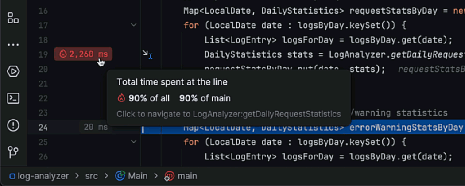Click the LogAnalyzer navigation hint in tooltip
465x186 pixels.
click(x=229, y=114)
